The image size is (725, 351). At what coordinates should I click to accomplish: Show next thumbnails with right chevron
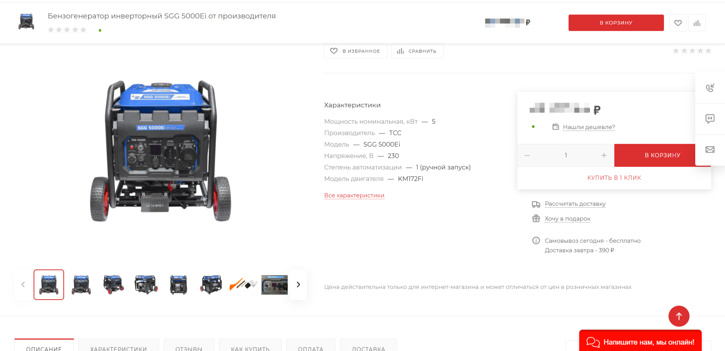pos(298,285)
